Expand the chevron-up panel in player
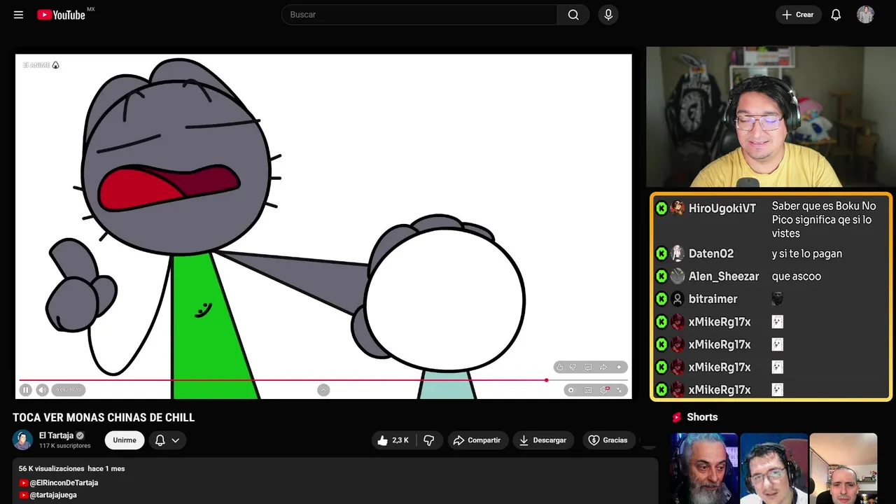Screen dimensions: 896x504 tap(323, 390)
